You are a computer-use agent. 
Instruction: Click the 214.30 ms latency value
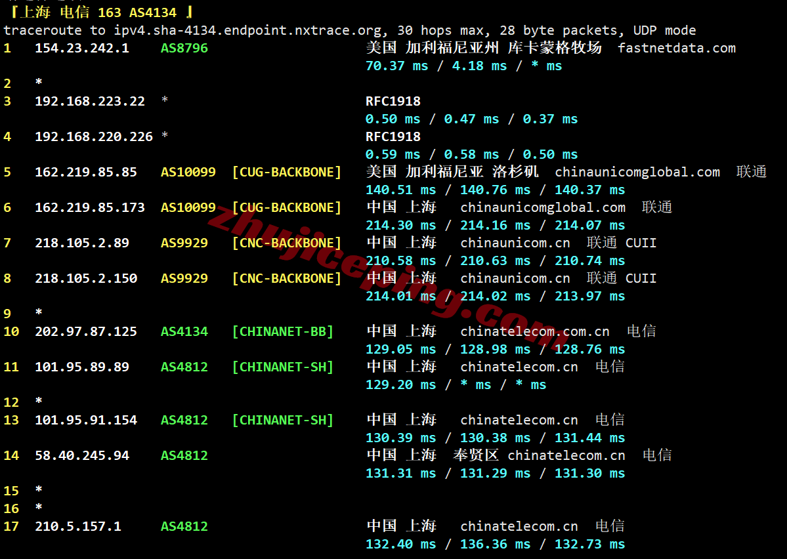click(401, 225)
